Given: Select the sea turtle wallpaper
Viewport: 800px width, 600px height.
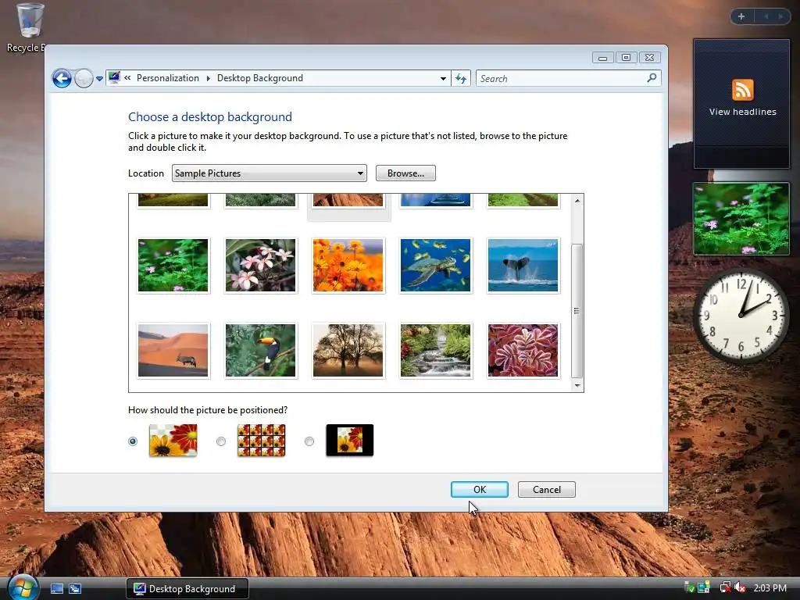Looking at the screenshot, I should click(435, 266).
